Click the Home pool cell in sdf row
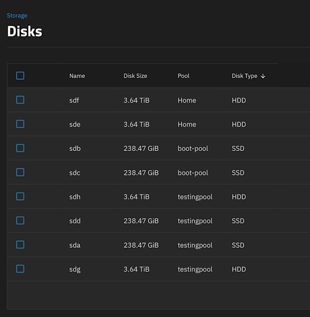 187,100
